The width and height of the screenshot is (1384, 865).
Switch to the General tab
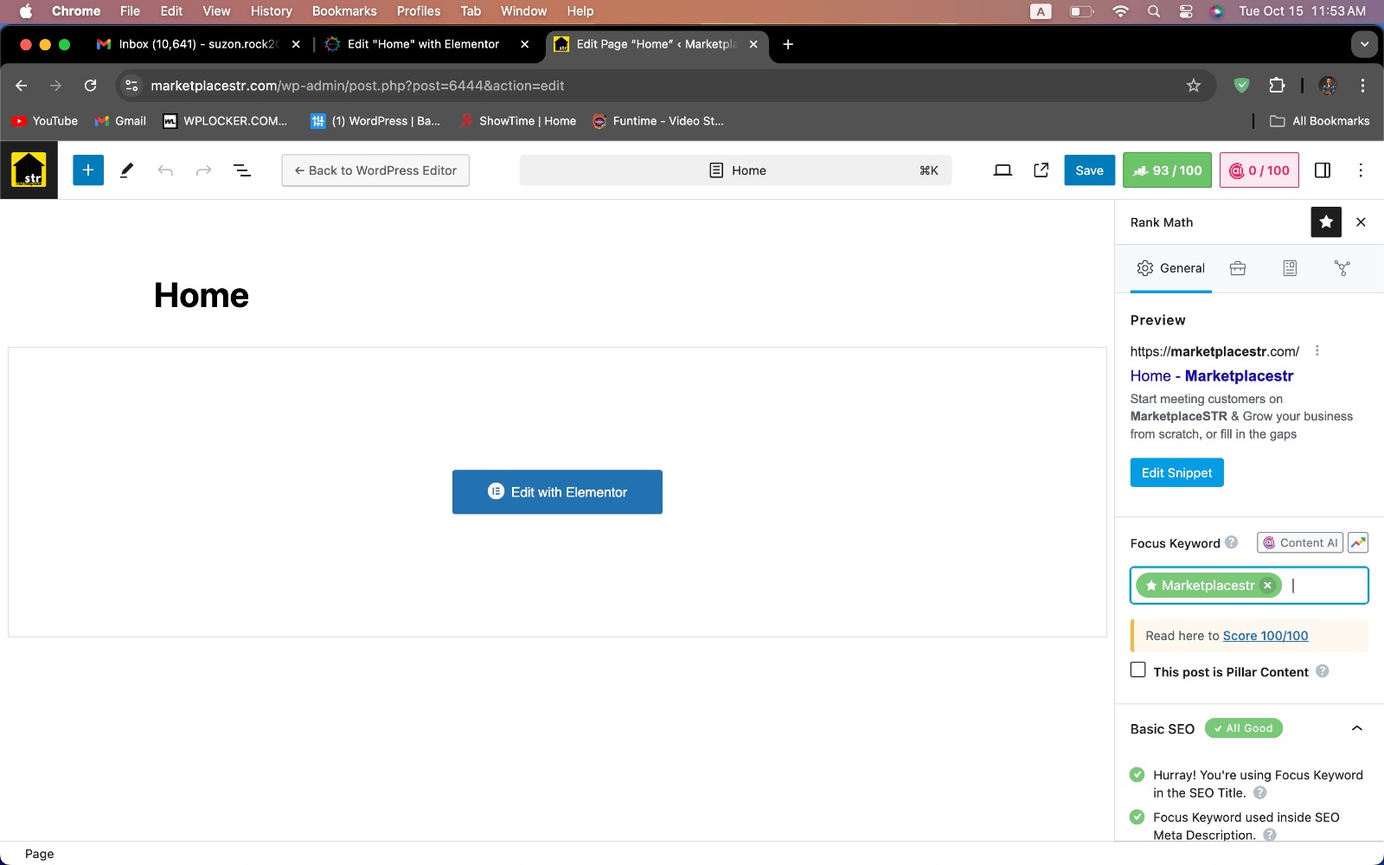(1171, 268)
